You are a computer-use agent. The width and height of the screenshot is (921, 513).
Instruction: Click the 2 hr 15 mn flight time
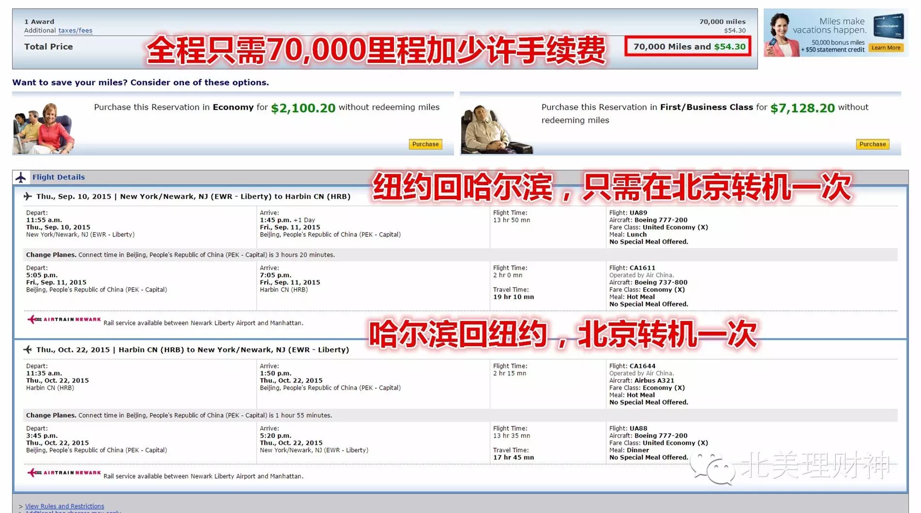[510, 373]
